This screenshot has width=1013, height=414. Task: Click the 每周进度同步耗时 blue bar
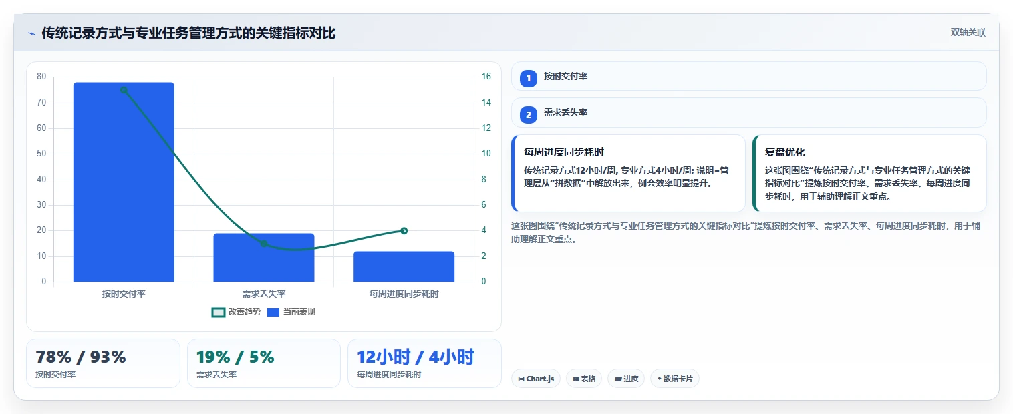(404, 266)
